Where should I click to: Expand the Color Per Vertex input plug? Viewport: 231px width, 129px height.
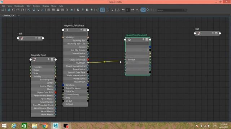coord(63,88)
